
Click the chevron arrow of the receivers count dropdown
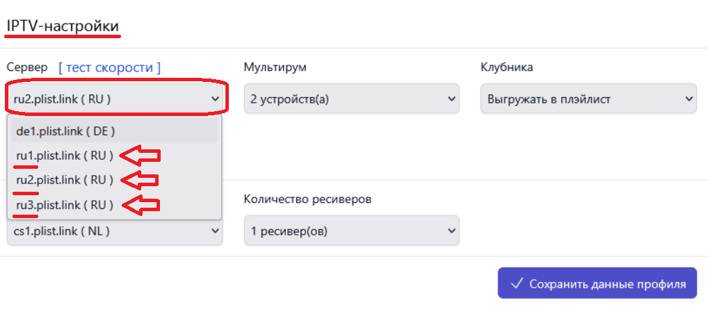click(x=451, y=231)
